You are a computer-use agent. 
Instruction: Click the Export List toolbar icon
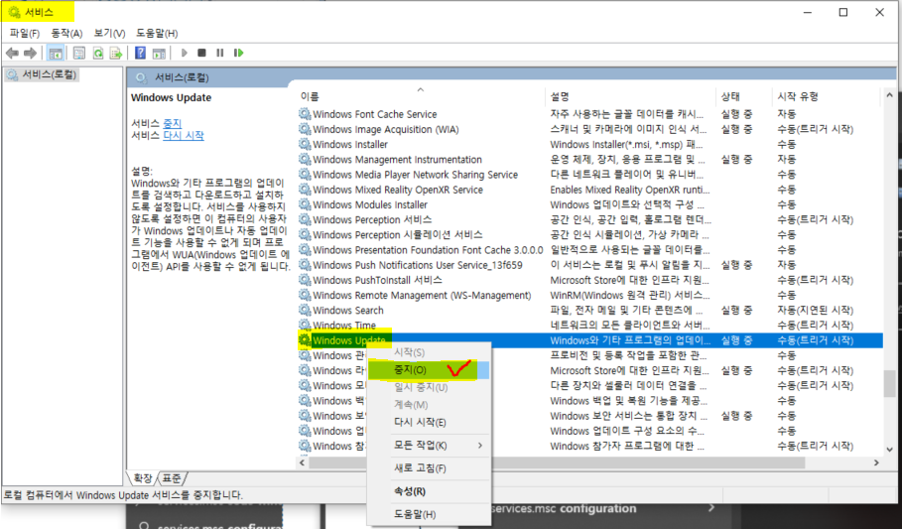click(116, 53)
